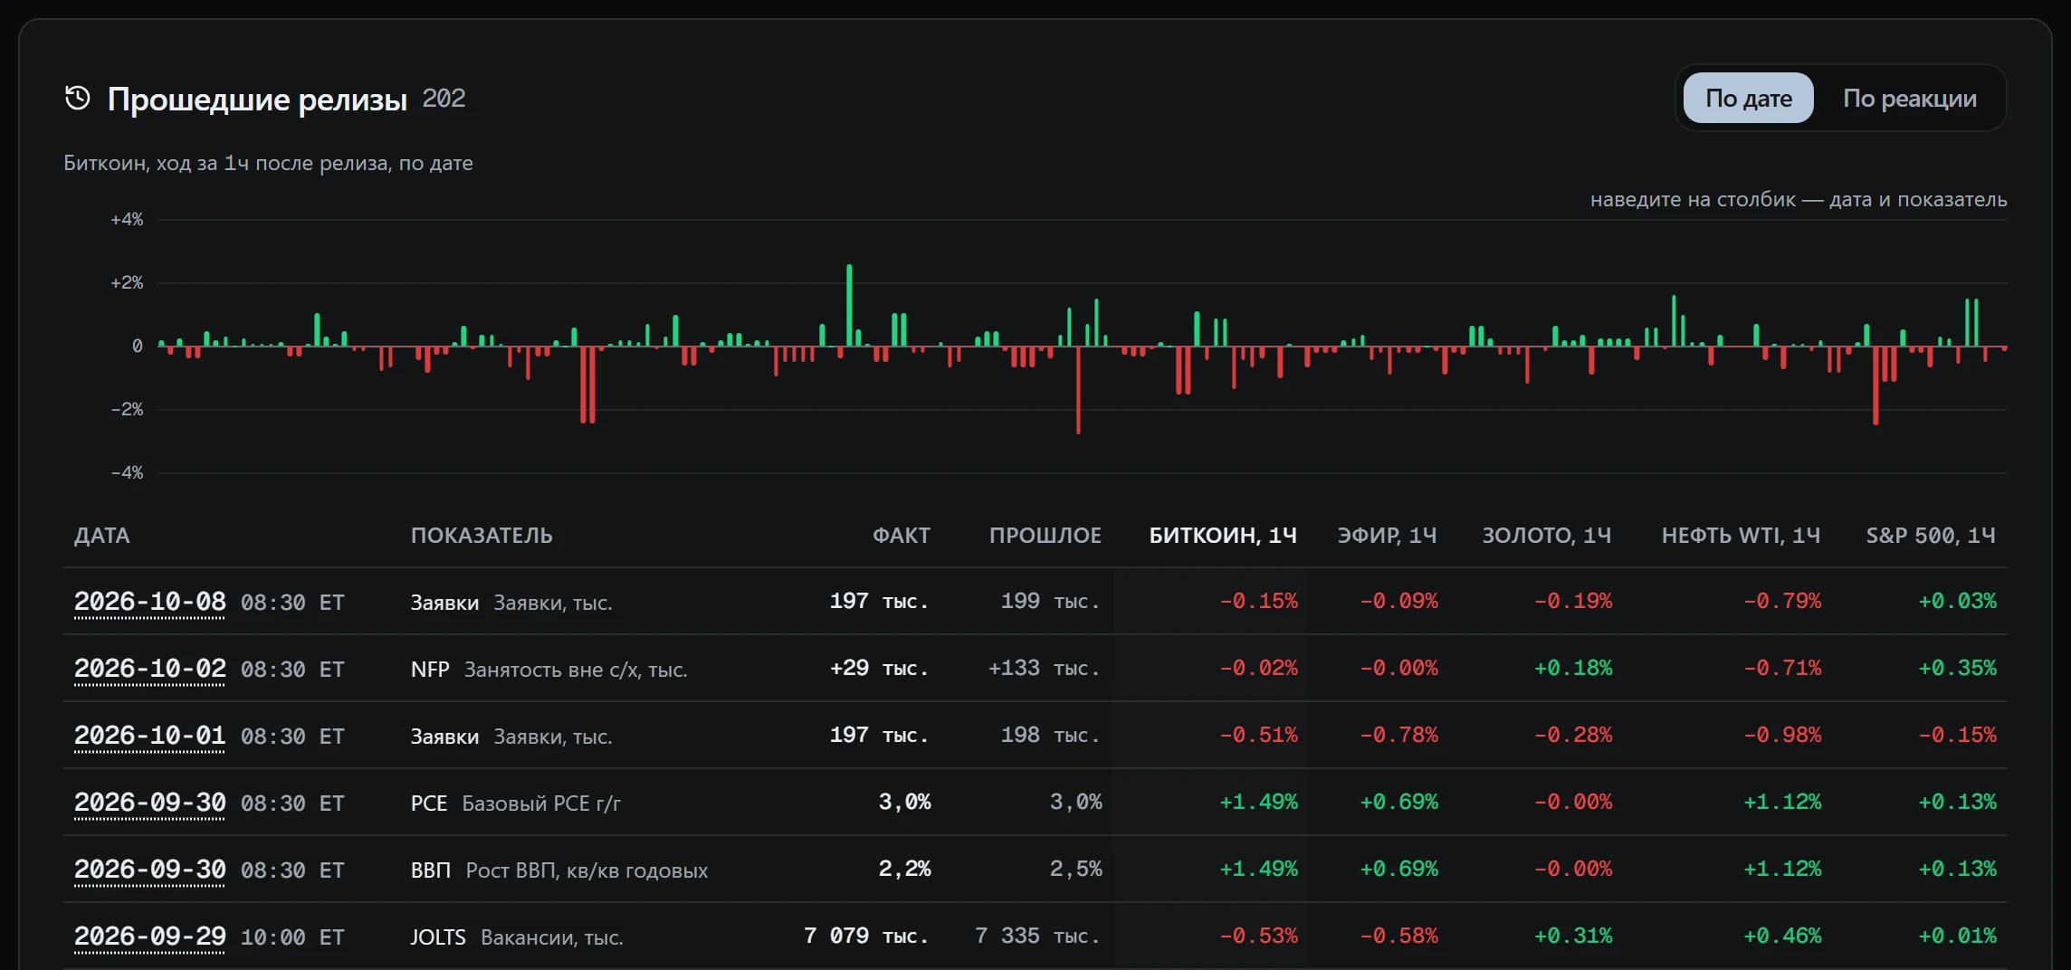2071x970 pixels.
Task: Click the deepest red bar in the chart
Action: pyautogui.click(x=1078, y=390)
